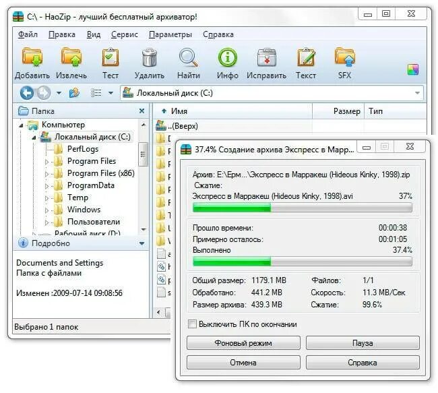The width and height of the screenshot is (438, 393).
Task: Expand the Windows folder node
Action: click(x=46, y=210)
